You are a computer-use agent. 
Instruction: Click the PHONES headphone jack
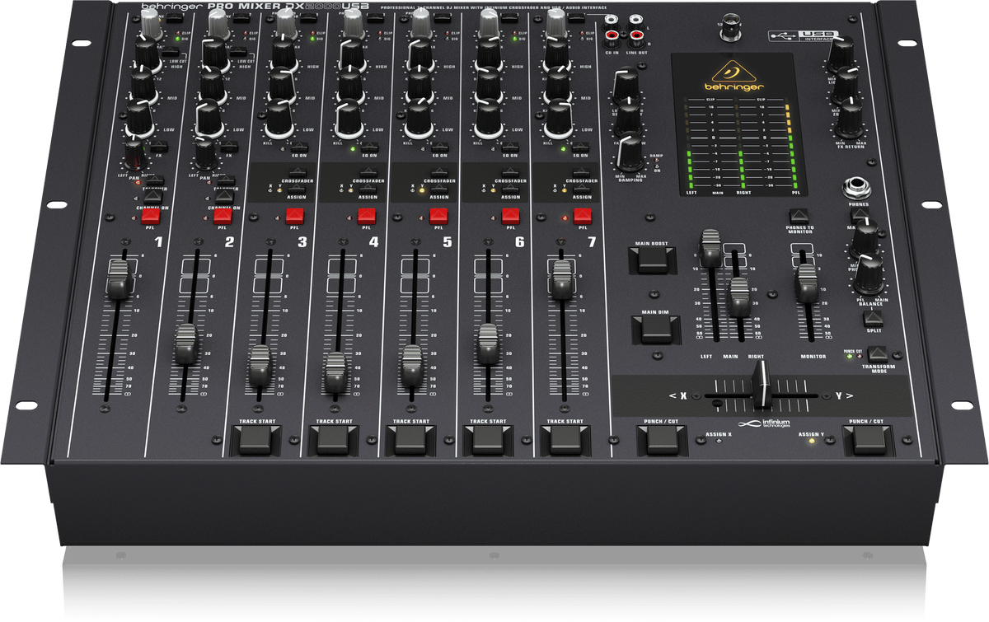point(854,187)
